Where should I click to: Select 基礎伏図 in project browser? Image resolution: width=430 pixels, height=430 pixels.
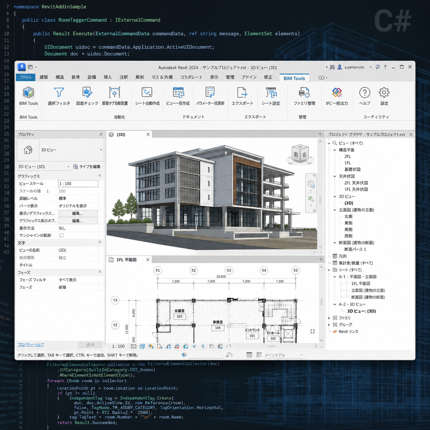[352, 169]
